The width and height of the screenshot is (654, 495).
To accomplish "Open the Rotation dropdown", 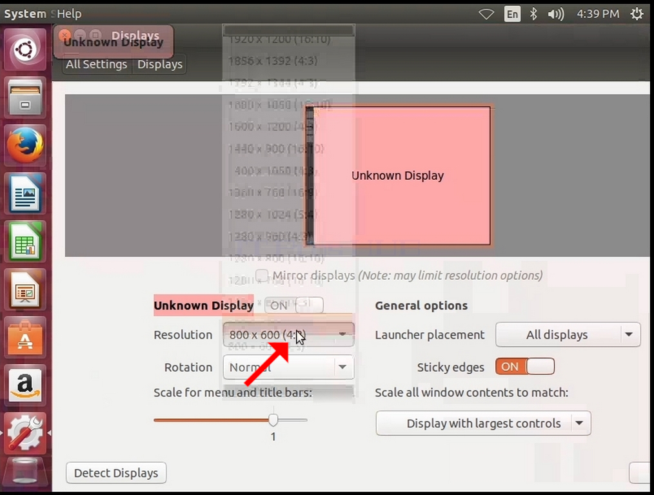I will (x=289, y=367).
